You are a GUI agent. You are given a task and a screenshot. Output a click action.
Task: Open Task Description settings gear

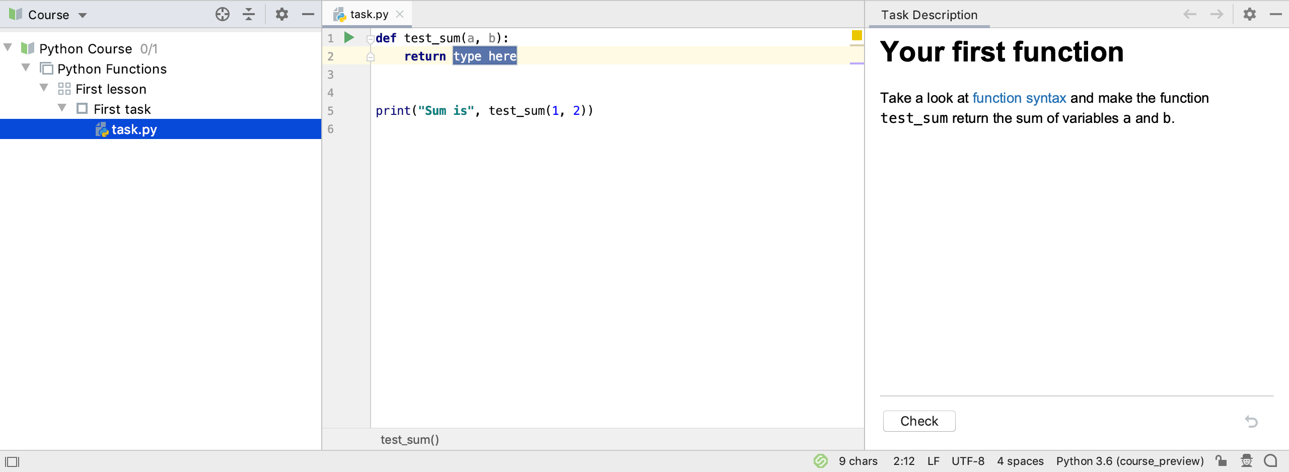pyautogui.click(x=1250, y=14)
